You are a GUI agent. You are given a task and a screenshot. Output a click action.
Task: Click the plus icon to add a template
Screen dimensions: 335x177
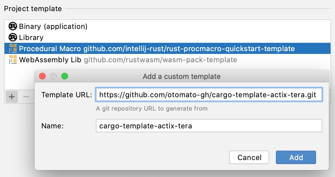pos(11,97)
